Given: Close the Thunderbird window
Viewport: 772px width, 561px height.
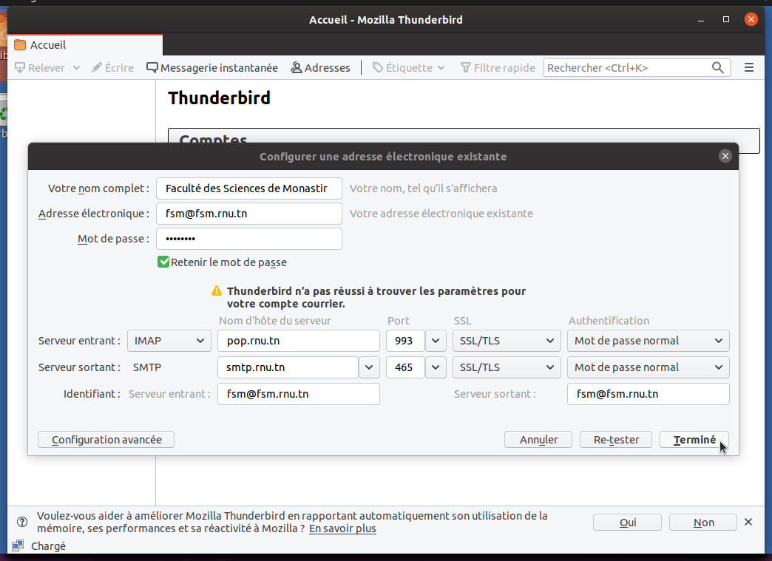Looking at the screenshot, I should 751,20.
